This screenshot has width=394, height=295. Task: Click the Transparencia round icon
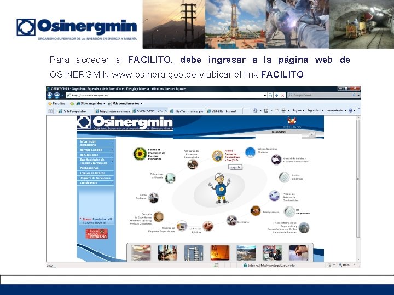click(256, 211)
